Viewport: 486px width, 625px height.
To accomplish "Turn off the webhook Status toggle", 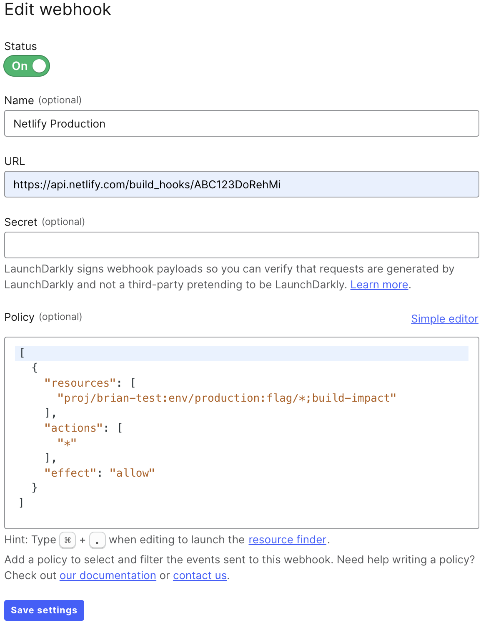I will point(26,65).
